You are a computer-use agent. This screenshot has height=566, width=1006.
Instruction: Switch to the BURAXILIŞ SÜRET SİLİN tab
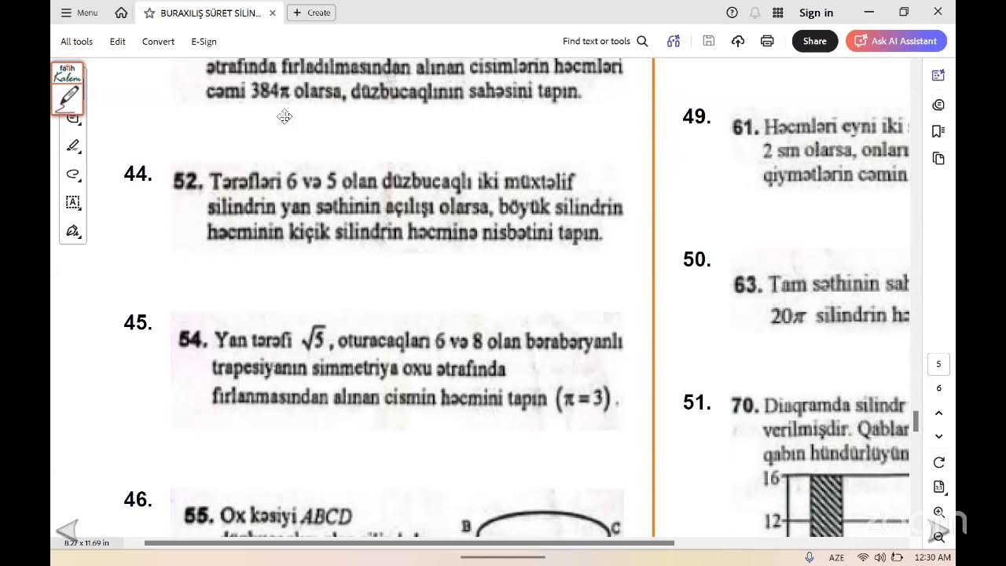click(210, 13)
